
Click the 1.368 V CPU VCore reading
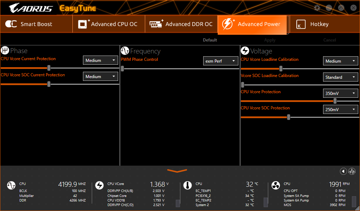[159, 184]
